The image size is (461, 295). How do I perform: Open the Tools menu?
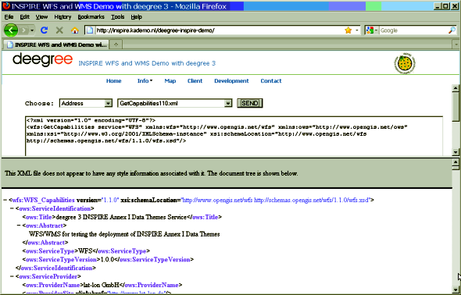[118, 17]
